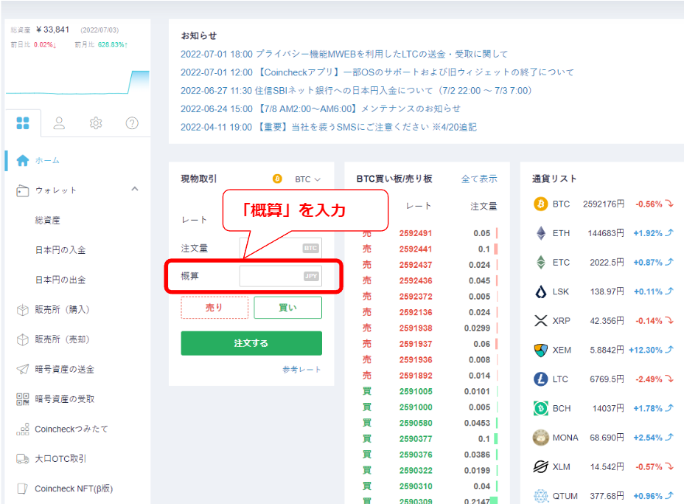
Task: Select XRP icon in 通貨リスト
Action: (x=541, y=321)
